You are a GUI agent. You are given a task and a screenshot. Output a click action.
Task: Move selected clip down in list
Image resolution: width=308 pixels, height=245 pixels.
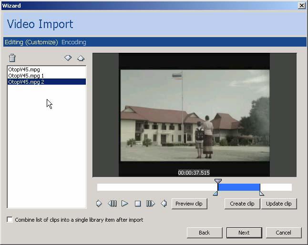pos(68,58)
